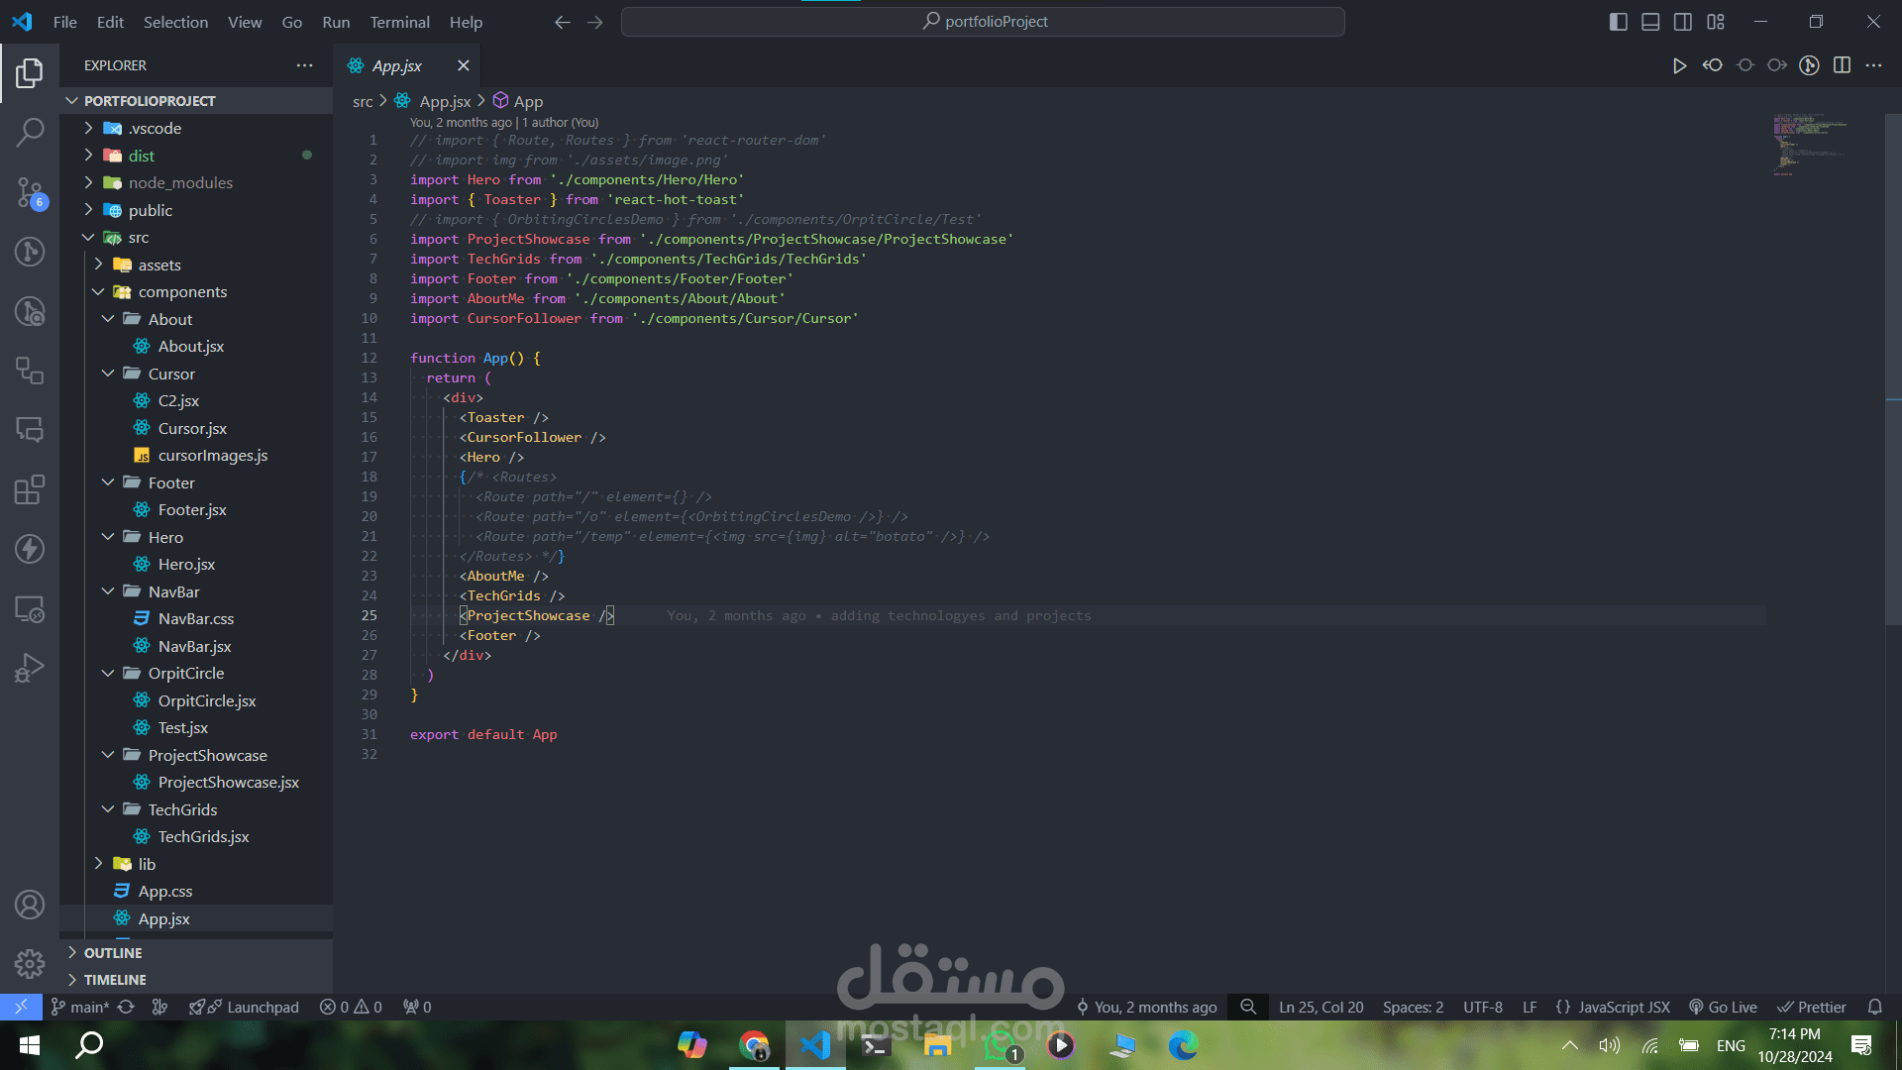Click the notifications bell in status bar
The width and height of the screenshot is (1902, 1070).
coord(1874,1007)
